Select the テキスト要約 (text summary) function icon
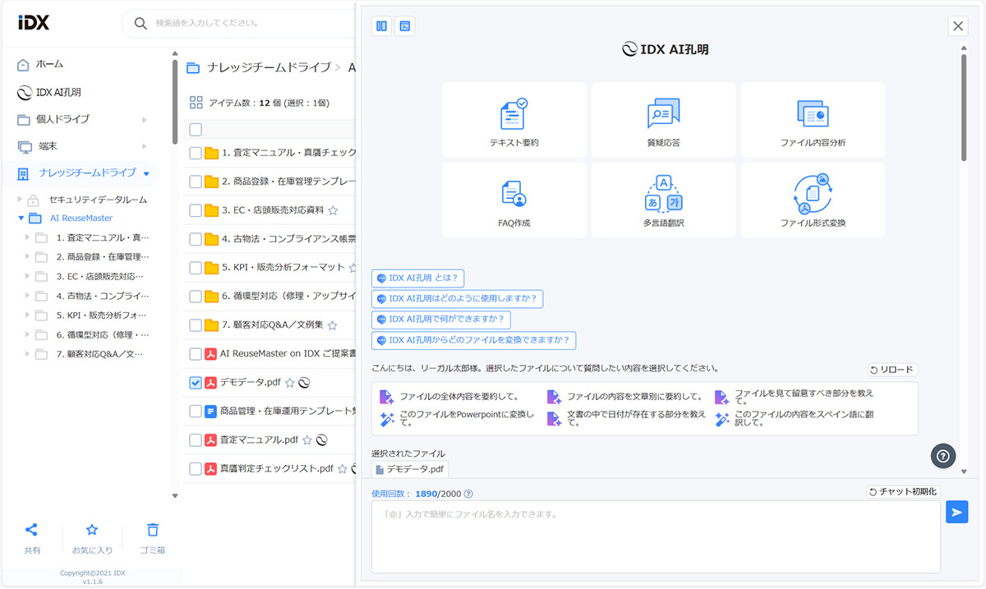The width and height of the screenshot is (986, 589). [514, 119]
